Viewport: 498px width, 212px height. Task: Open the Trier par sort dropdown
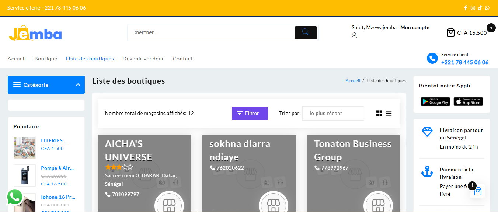pos(333,113)
